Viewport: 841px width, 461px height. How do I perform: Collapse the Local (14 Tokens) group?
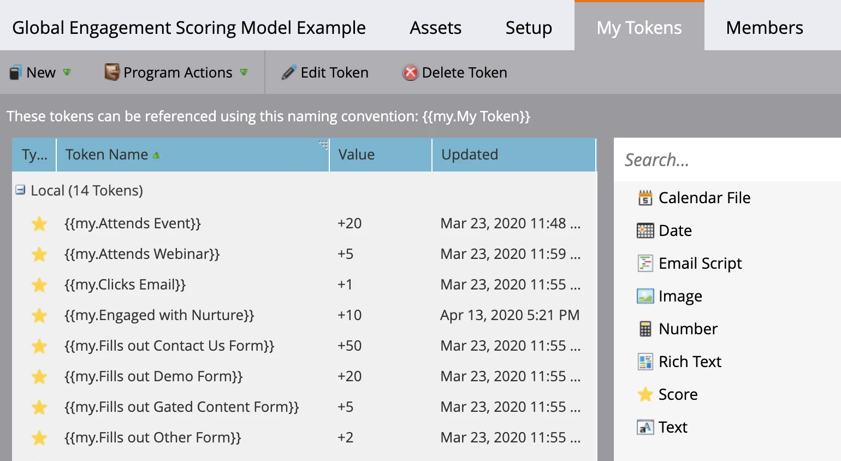(x=20, y=190)
